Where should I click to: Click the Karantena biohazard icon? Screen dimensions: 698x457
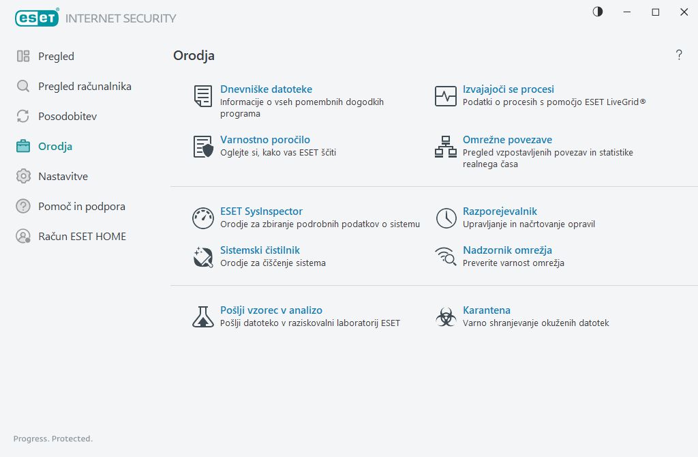(x=446, y=316)
